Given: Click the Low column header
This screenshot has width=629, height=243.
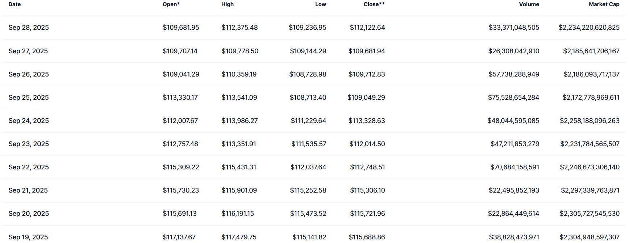Looking at the screenshot, I should (320, 4).
